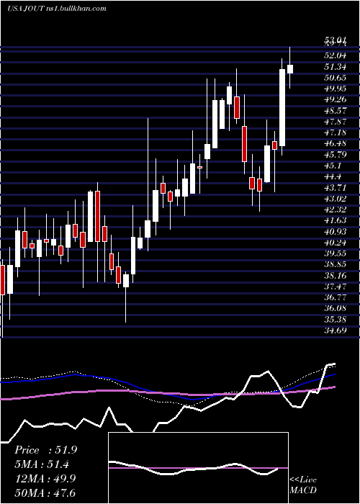
Task: Click the 40.93 price axis label
Action: coord(336,231)
